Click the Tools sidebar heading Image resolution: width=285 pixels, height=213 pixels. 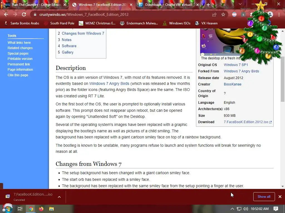click(x=12, y=36)
